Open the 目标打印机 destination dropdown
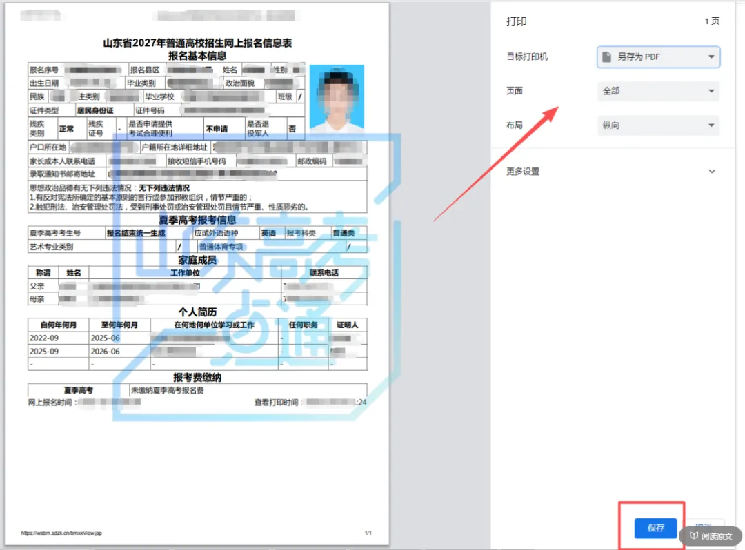This screenshot has height=550, width=745. coord(658,57)
